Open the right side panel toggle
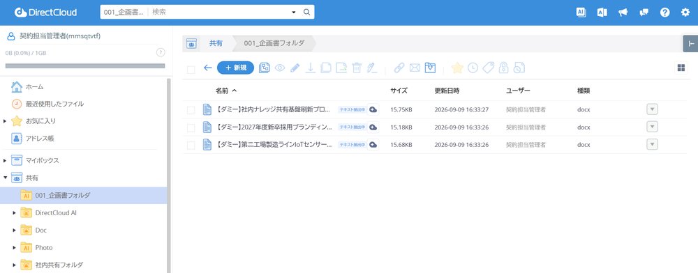The width and height of the screenshot is (698, 273). [691, 43]
